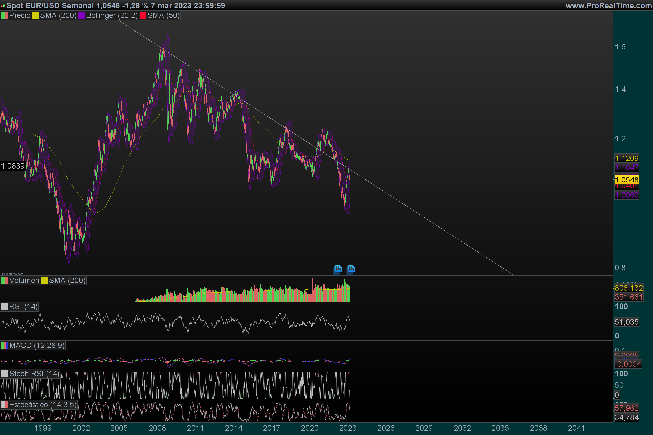Click the small ProRealTime.com watermark link
The image size is (653, 435).
pos(12,274)
